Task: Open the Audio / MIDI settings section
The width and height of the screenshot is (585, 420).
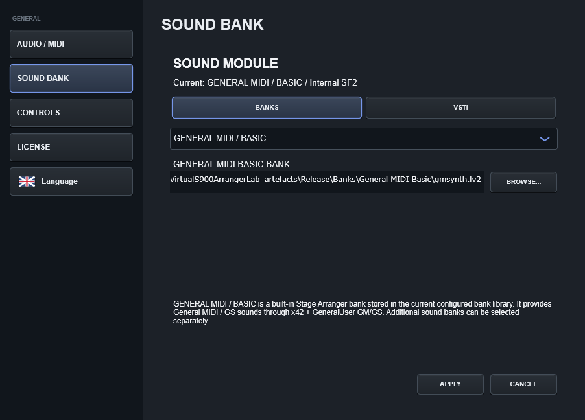Action: click(x=71, y=44)
